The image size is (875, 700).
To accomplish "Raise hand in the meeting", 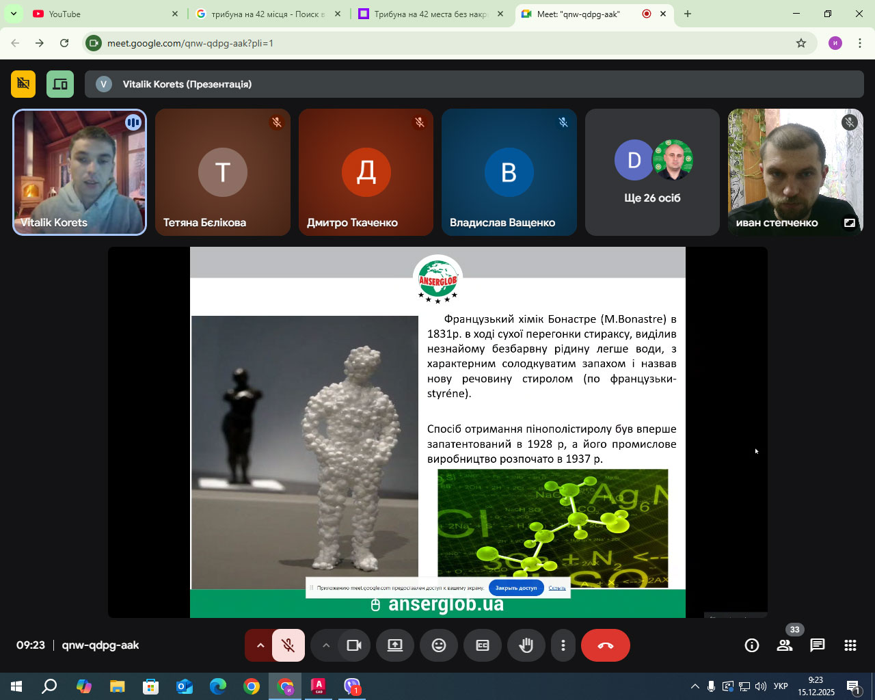I will [x=526, y=645].
